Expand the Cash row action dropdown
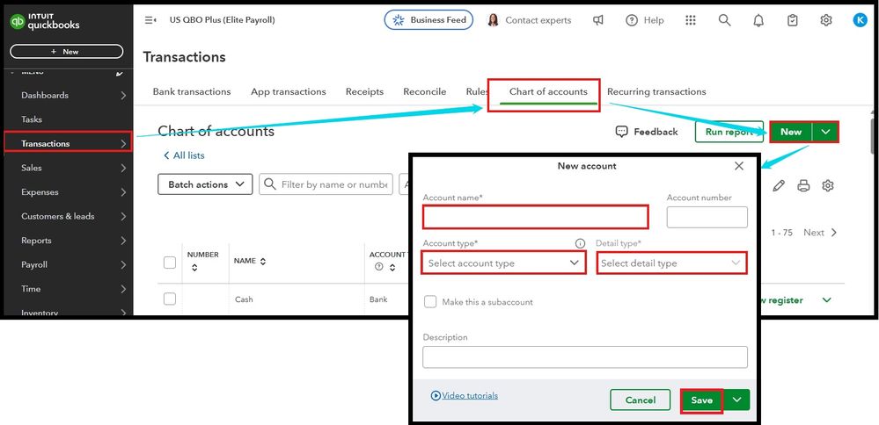879x425 pixels. click(826, 300)
